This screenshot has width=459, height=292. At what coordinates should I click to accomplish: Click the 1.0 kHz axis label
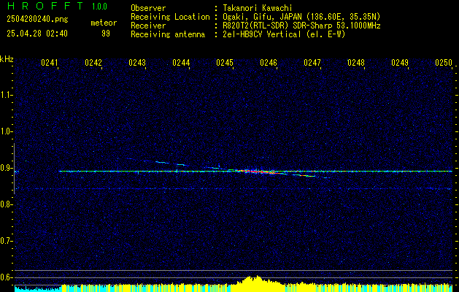pyautogui.click(x=6, y=132)
